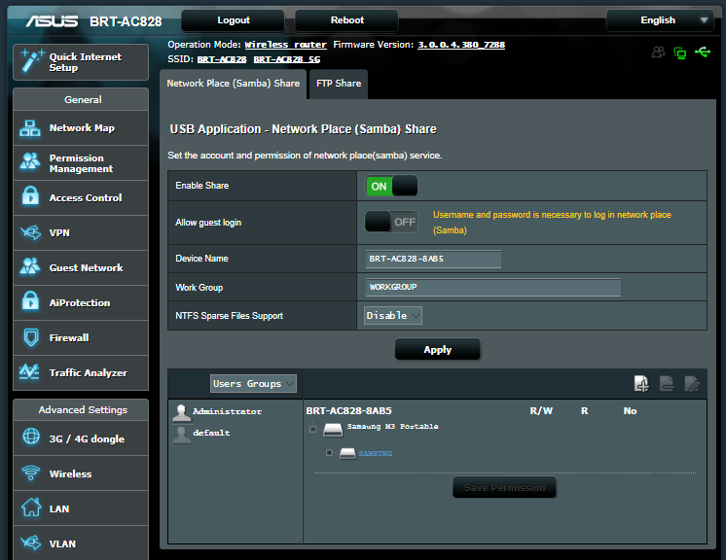The height and width of the screenshot is (560, 726).
Task: Switch to the FTP Share tab
Action: coord(338,84)
